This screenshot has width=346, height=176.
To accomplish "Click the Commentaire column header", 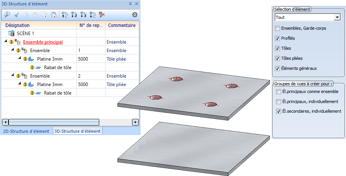I will [122, 25].
